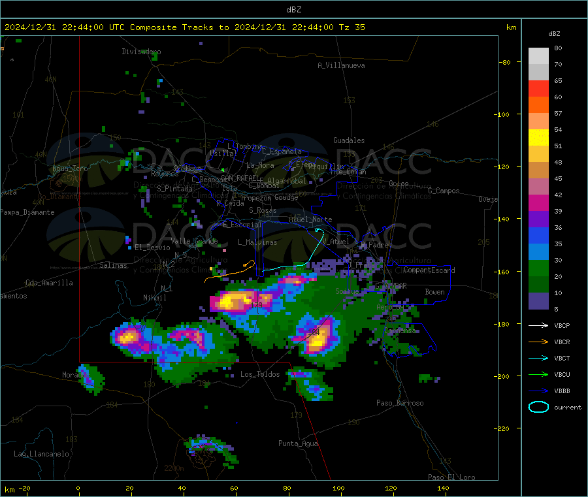The height and width of the screenshot is (497, 588).
Task: Click the 100 km horizontal axis tick
Action: point(338,488)
